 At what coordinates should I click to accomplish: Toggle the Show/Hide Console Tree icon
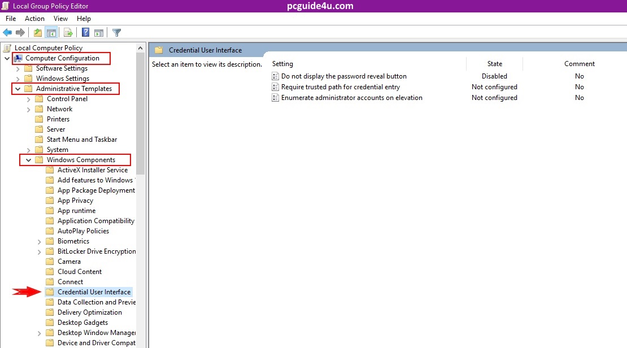(x=51, y=33)
